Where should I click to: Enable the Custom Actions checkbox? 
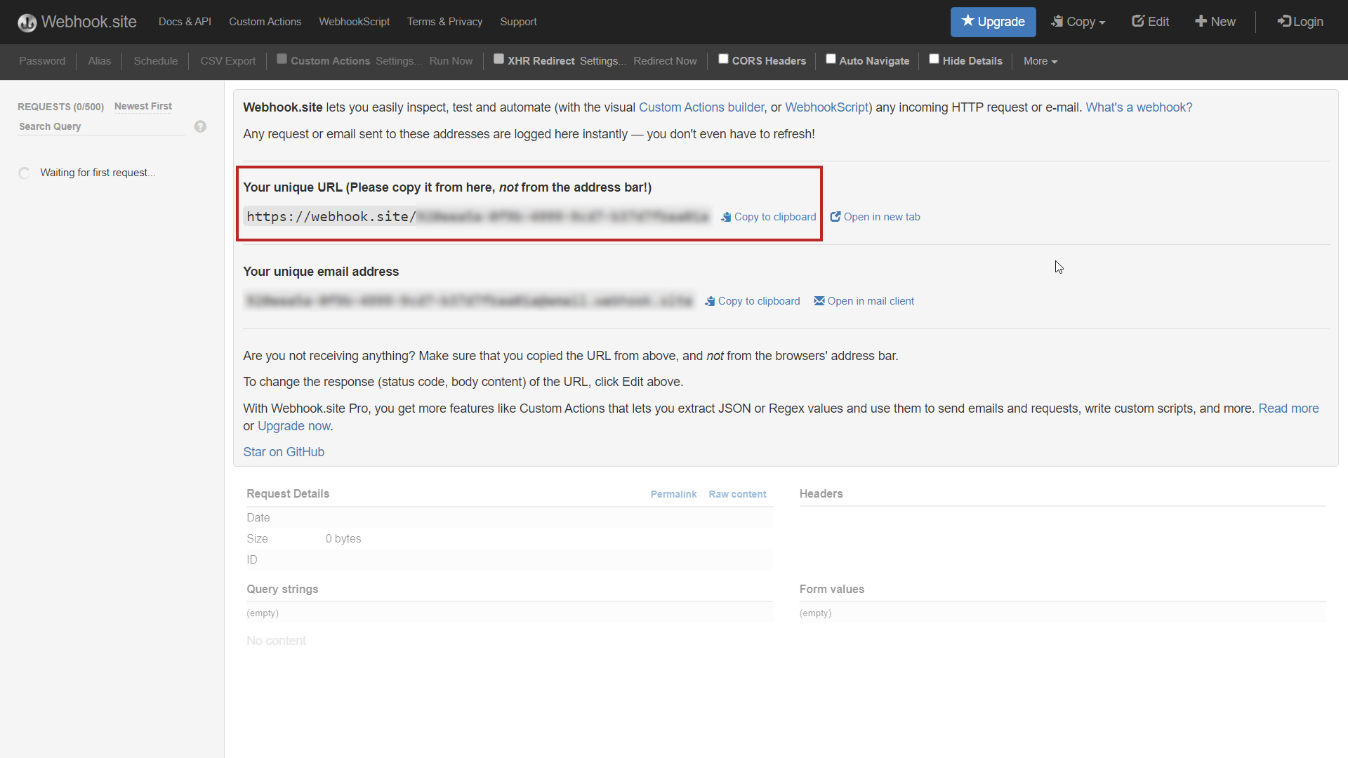pos(282,59)
